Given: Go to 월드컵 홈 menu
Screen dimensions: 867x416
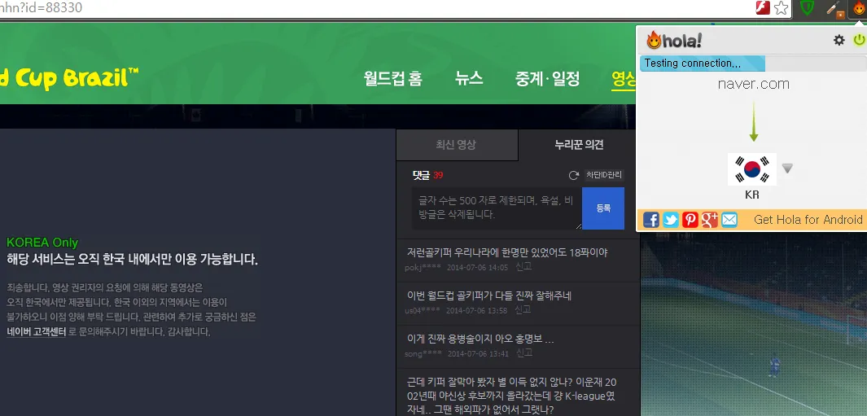Looking at the screenshot, I should click(393, 78).
